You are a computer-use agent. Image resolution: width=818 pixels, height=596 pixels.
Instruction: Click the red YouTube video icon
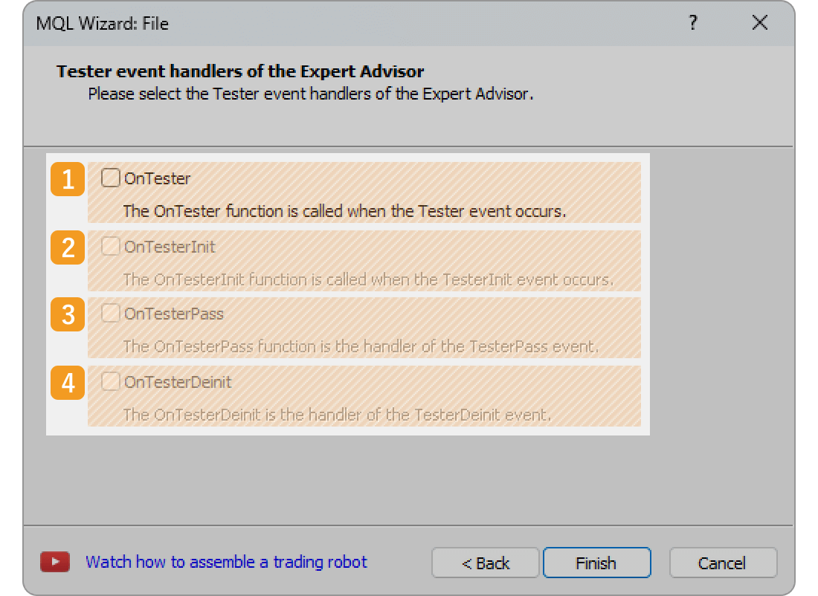click(55, 562)
